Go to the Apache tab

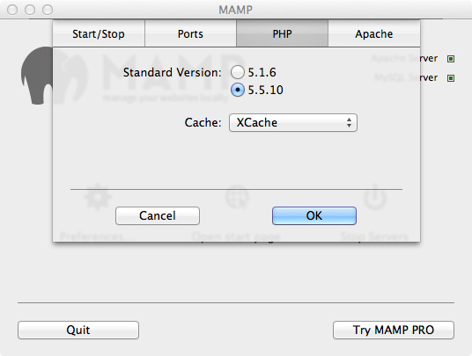tap(374, 33)
